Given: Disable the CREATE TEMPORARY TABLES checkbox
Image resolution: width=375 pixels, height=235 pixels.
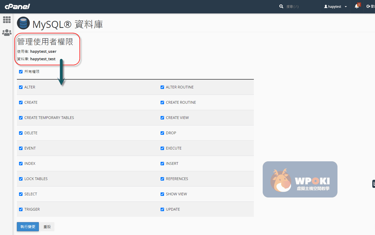Looking at the screenshot, I should pos(21,118).
